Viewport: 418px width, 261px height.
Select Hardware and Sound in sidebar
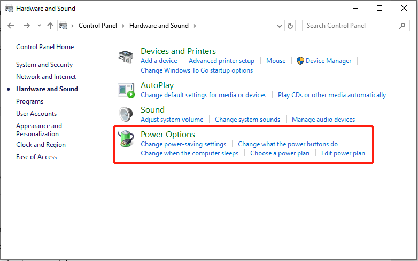[47, 89]
